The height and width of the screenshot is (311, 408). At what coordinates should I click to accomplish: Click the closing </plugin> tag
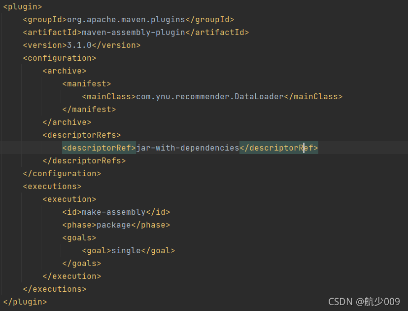25,302
